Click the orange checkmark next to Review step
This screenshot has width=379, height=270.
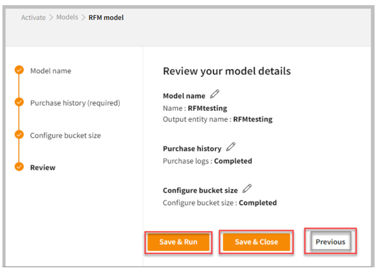19,167
